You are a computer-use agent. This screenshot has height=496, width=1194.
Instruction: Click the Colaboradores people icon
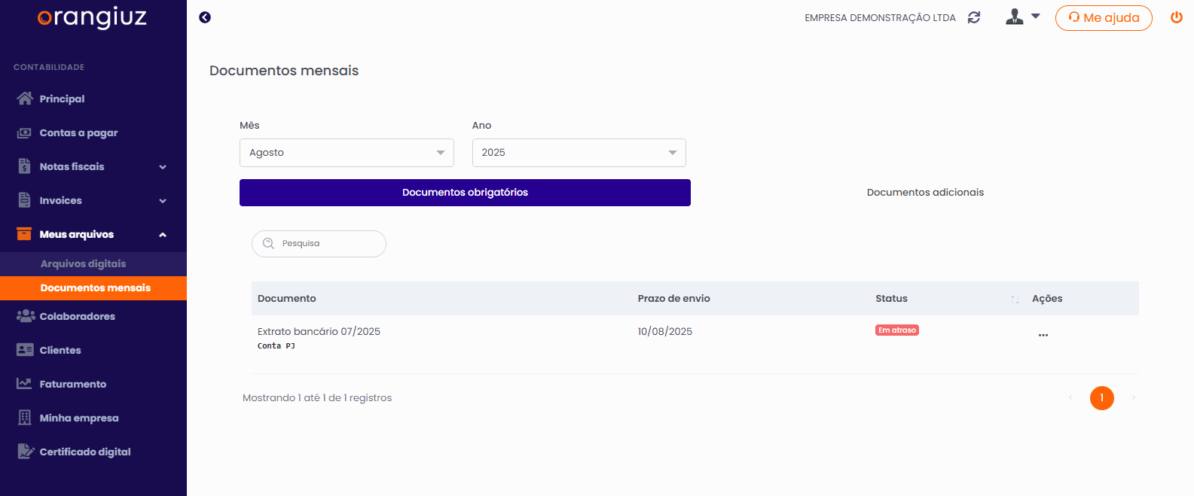[26, 316]
